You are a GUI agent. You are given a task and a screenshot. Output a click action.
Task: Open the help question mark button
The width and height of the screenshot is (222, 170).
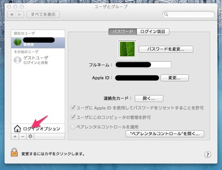click(x=208, y=154)
